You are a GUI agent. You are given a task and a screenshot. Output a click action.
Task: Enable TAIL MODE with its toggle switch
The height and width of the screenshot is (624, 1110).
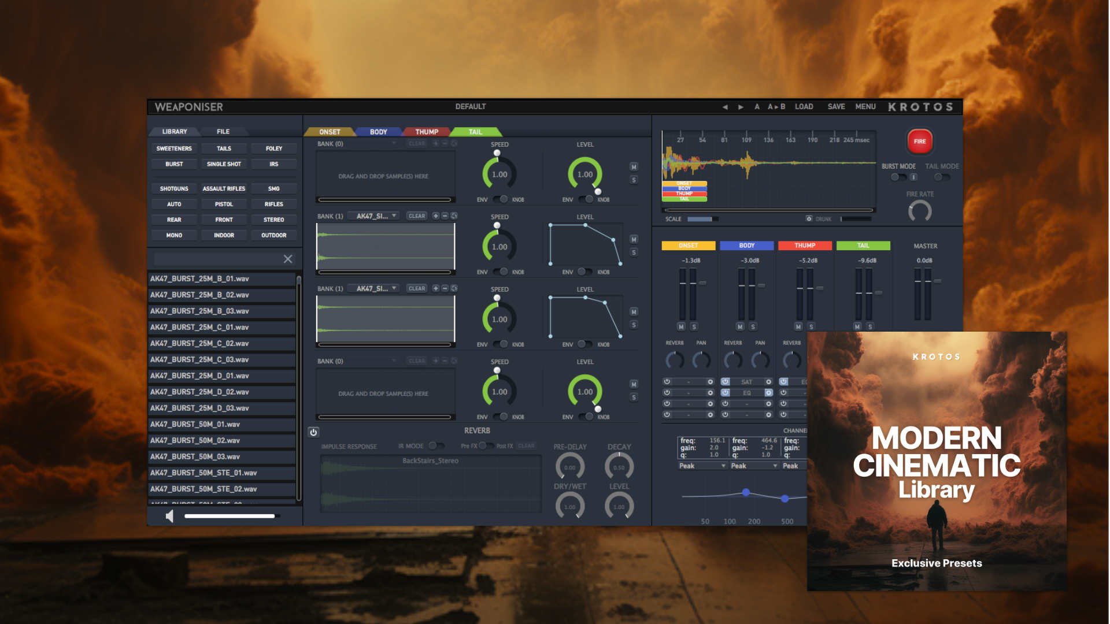pyautogui.click(x=939, y=177)
